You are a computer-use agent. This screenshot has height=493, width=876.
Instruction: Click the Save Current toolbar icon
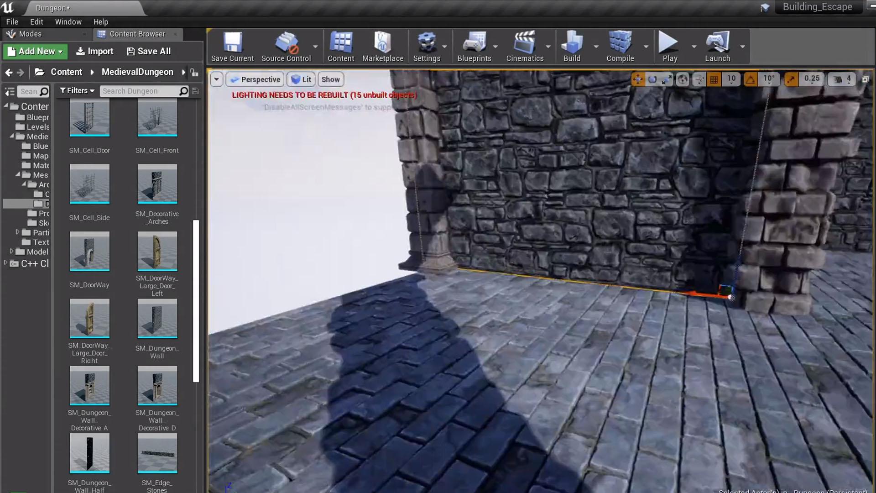click(232, 47)
